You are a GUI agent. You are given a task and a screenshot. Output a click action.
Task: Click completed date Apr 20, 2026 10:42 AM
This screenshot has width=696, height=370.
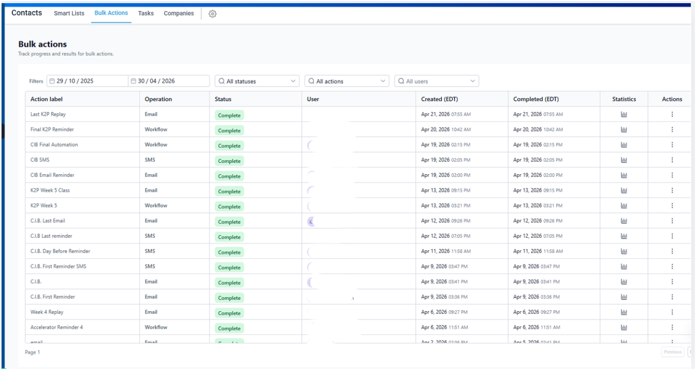(x=538, y=130)
